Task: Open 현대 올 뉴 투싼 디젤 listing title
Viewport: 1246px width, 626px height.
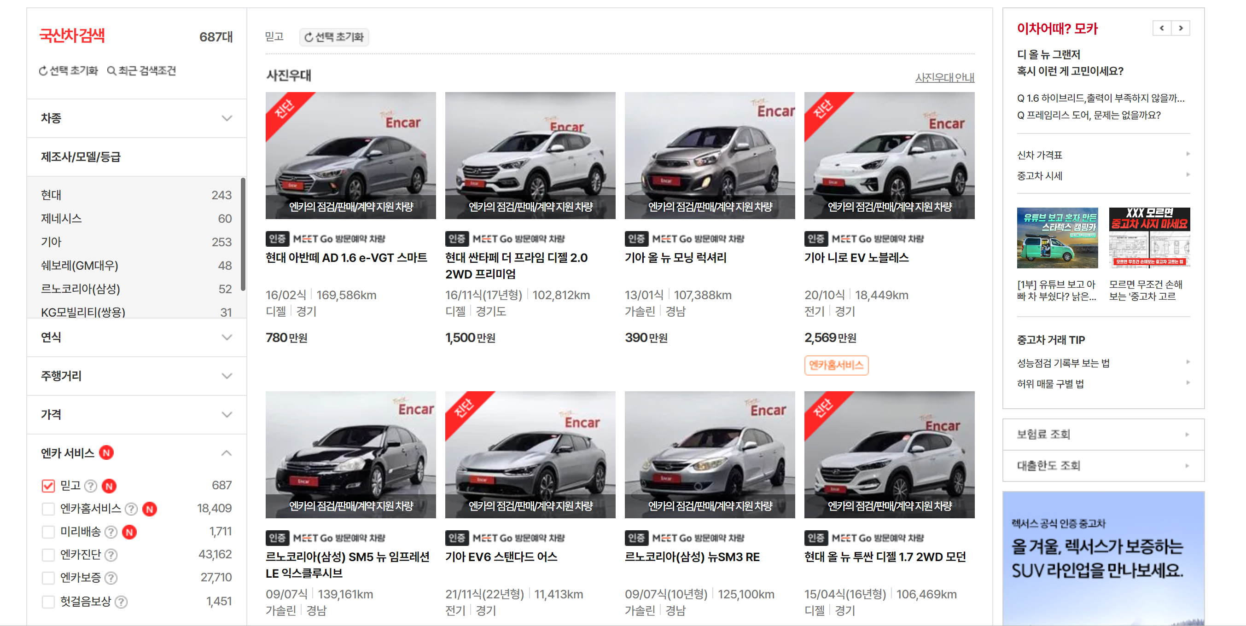Action: 885,557
